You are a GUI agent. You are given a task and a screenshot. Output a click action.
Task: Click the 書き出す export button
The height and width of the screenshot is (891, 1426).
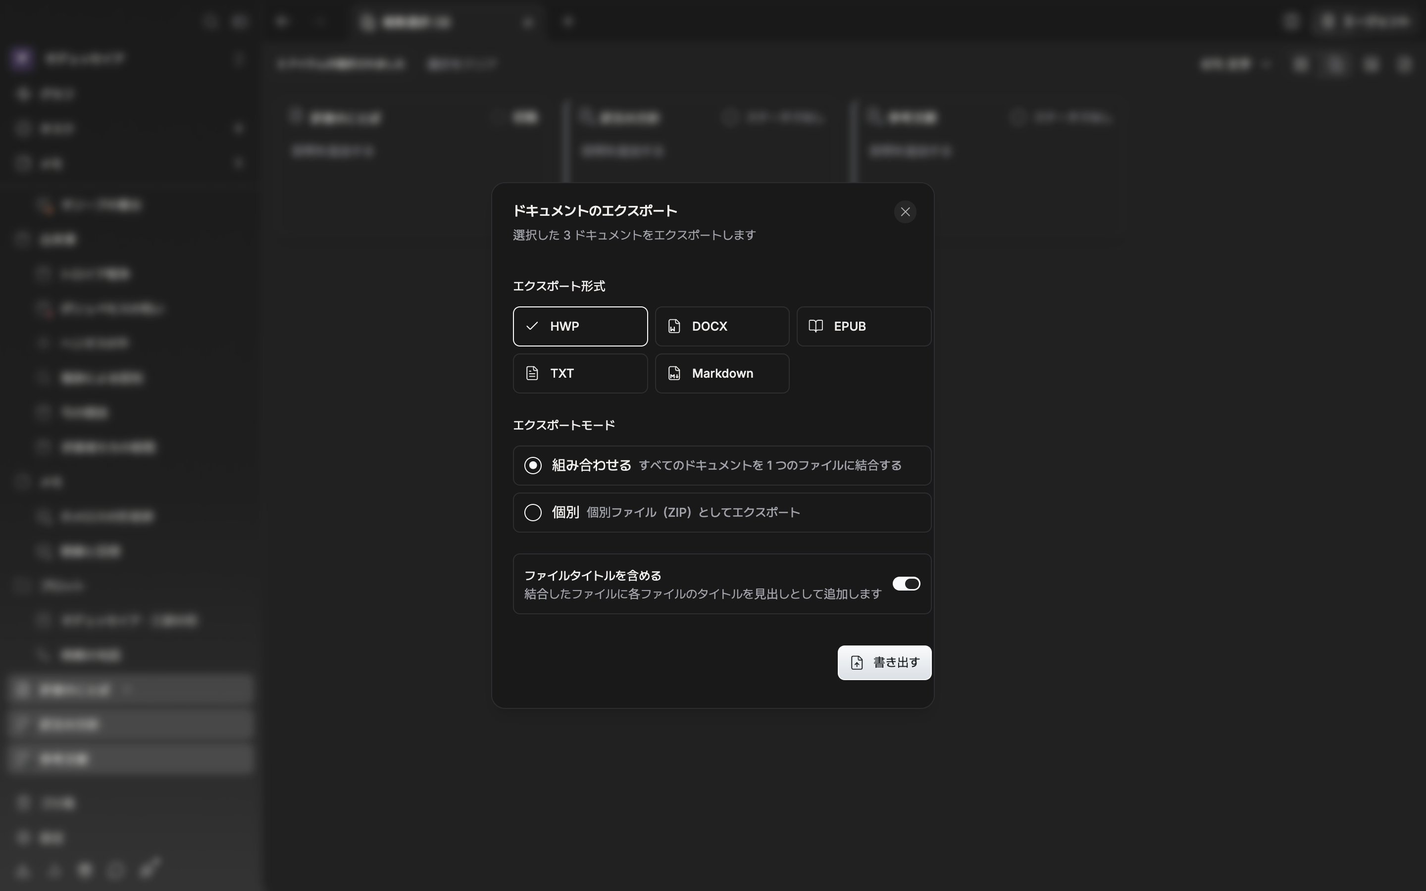click(884, 662)
